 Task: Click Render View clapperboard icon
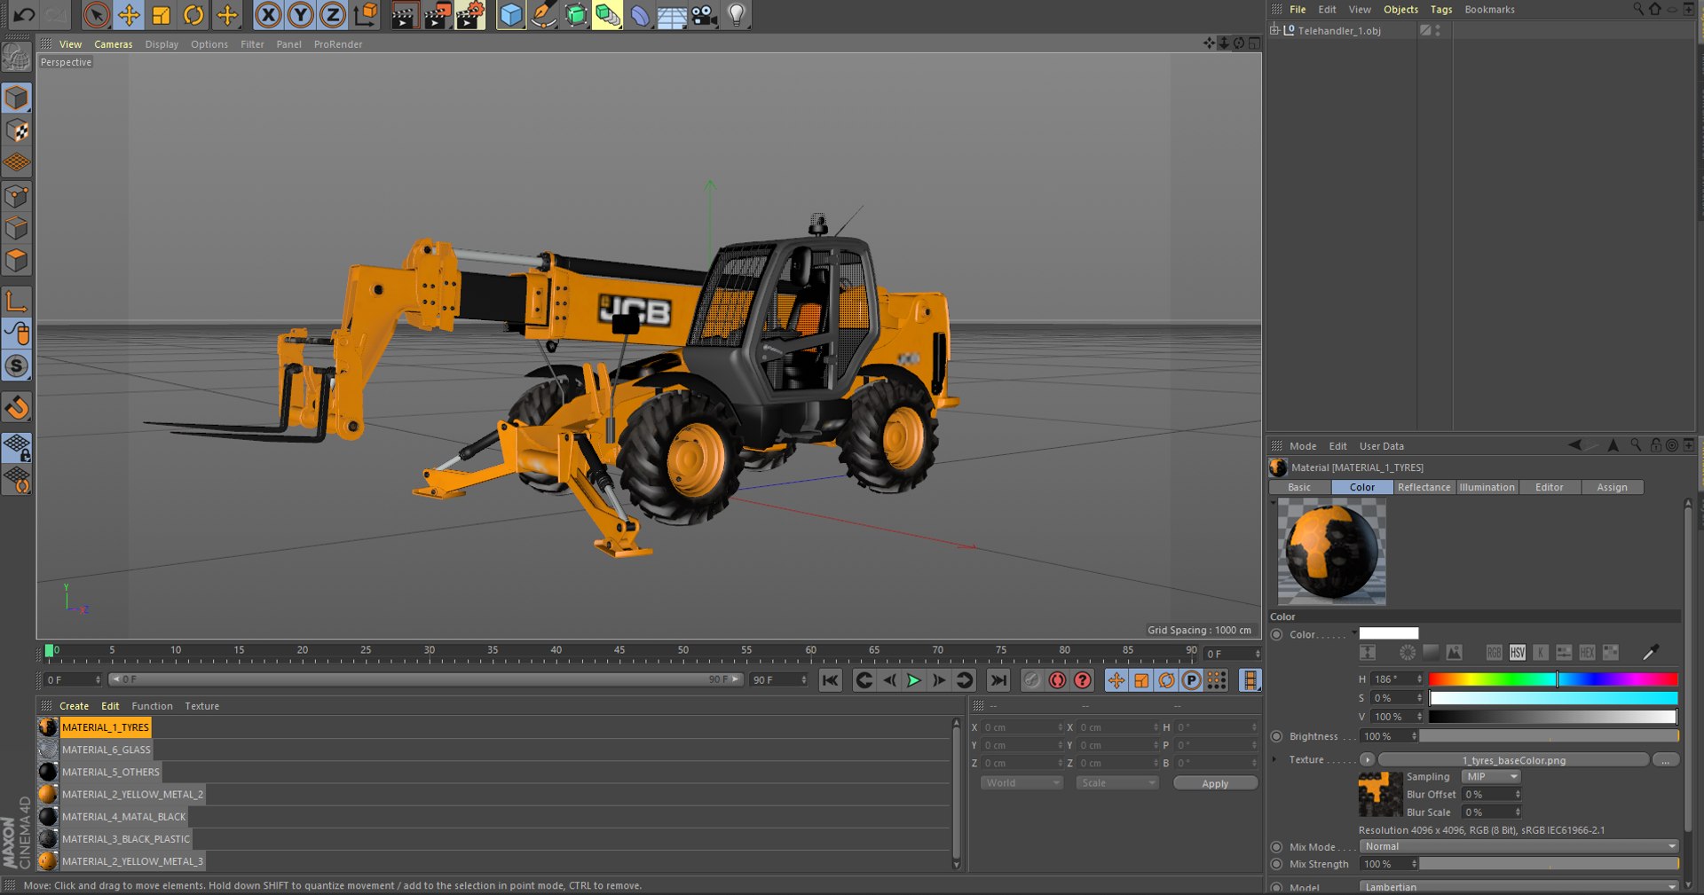tap(404, 14)
